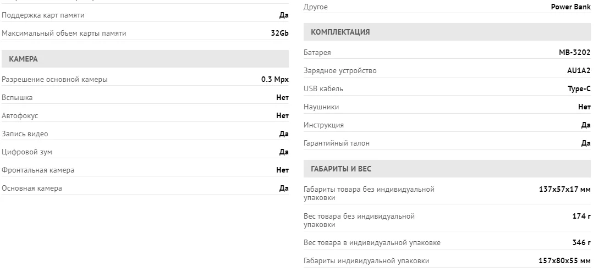Click the Автофокус row label
The height and width of the screenshot is (272, 599).
tap(20, 115)
